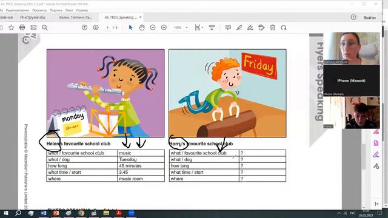Open Zoom from the taskbar
Viewport: 388px width, 218px height.
click(132, 213)
